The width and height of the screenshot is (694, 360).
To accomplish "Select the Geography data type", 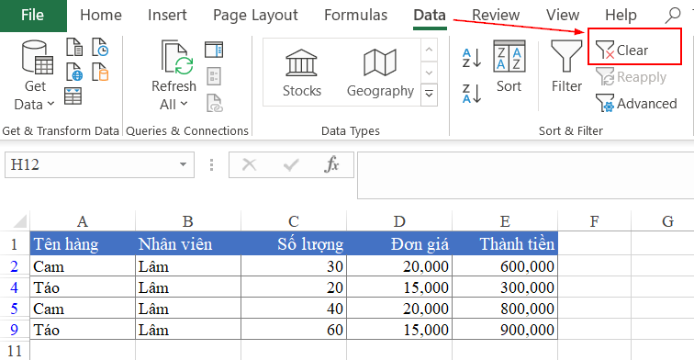I will click(x=380, y=73).
